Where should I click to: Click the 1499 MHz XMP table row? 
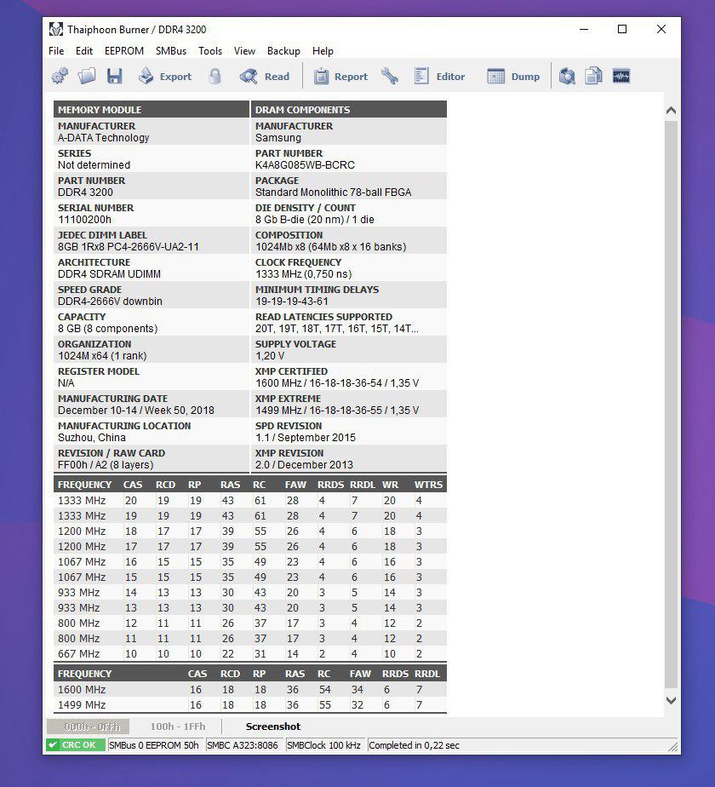(x=250, y=704)
